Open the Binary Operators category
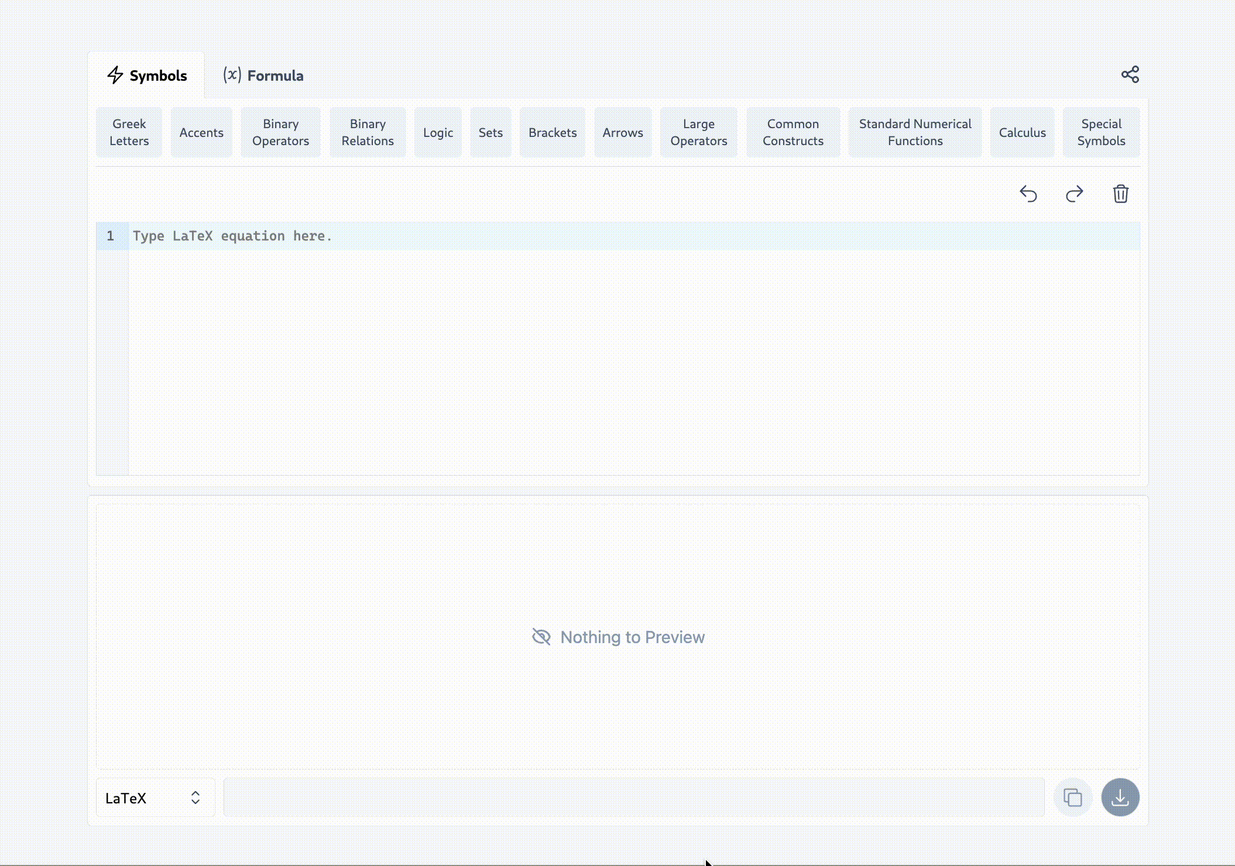This screenshot has width=1235, height=866. coord(280,132)
